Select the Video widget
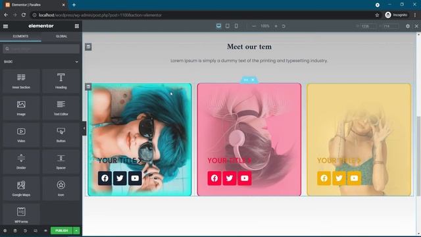The image size is (421, 237). coord(21,134)
